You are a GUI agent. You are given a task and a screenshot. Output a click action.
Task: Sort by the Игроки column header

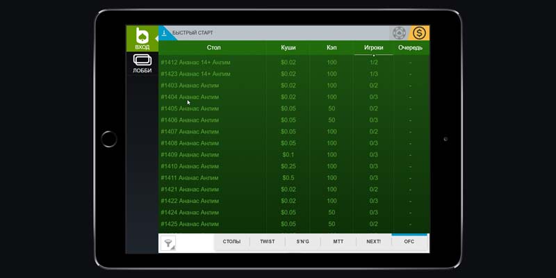pos(374,47)
